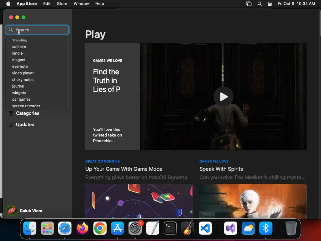321x241 pixels.
Task: Open the Apple menu
Action: pos(8,4)
